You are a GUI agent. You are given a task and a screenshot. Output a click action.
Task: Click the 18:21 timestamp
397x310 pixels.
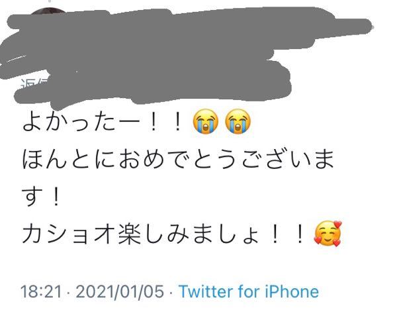click(x=41, y=291)
